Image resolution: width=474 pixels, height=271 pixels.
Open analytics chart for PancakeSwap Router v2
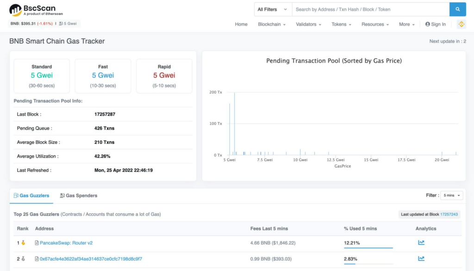421,243
